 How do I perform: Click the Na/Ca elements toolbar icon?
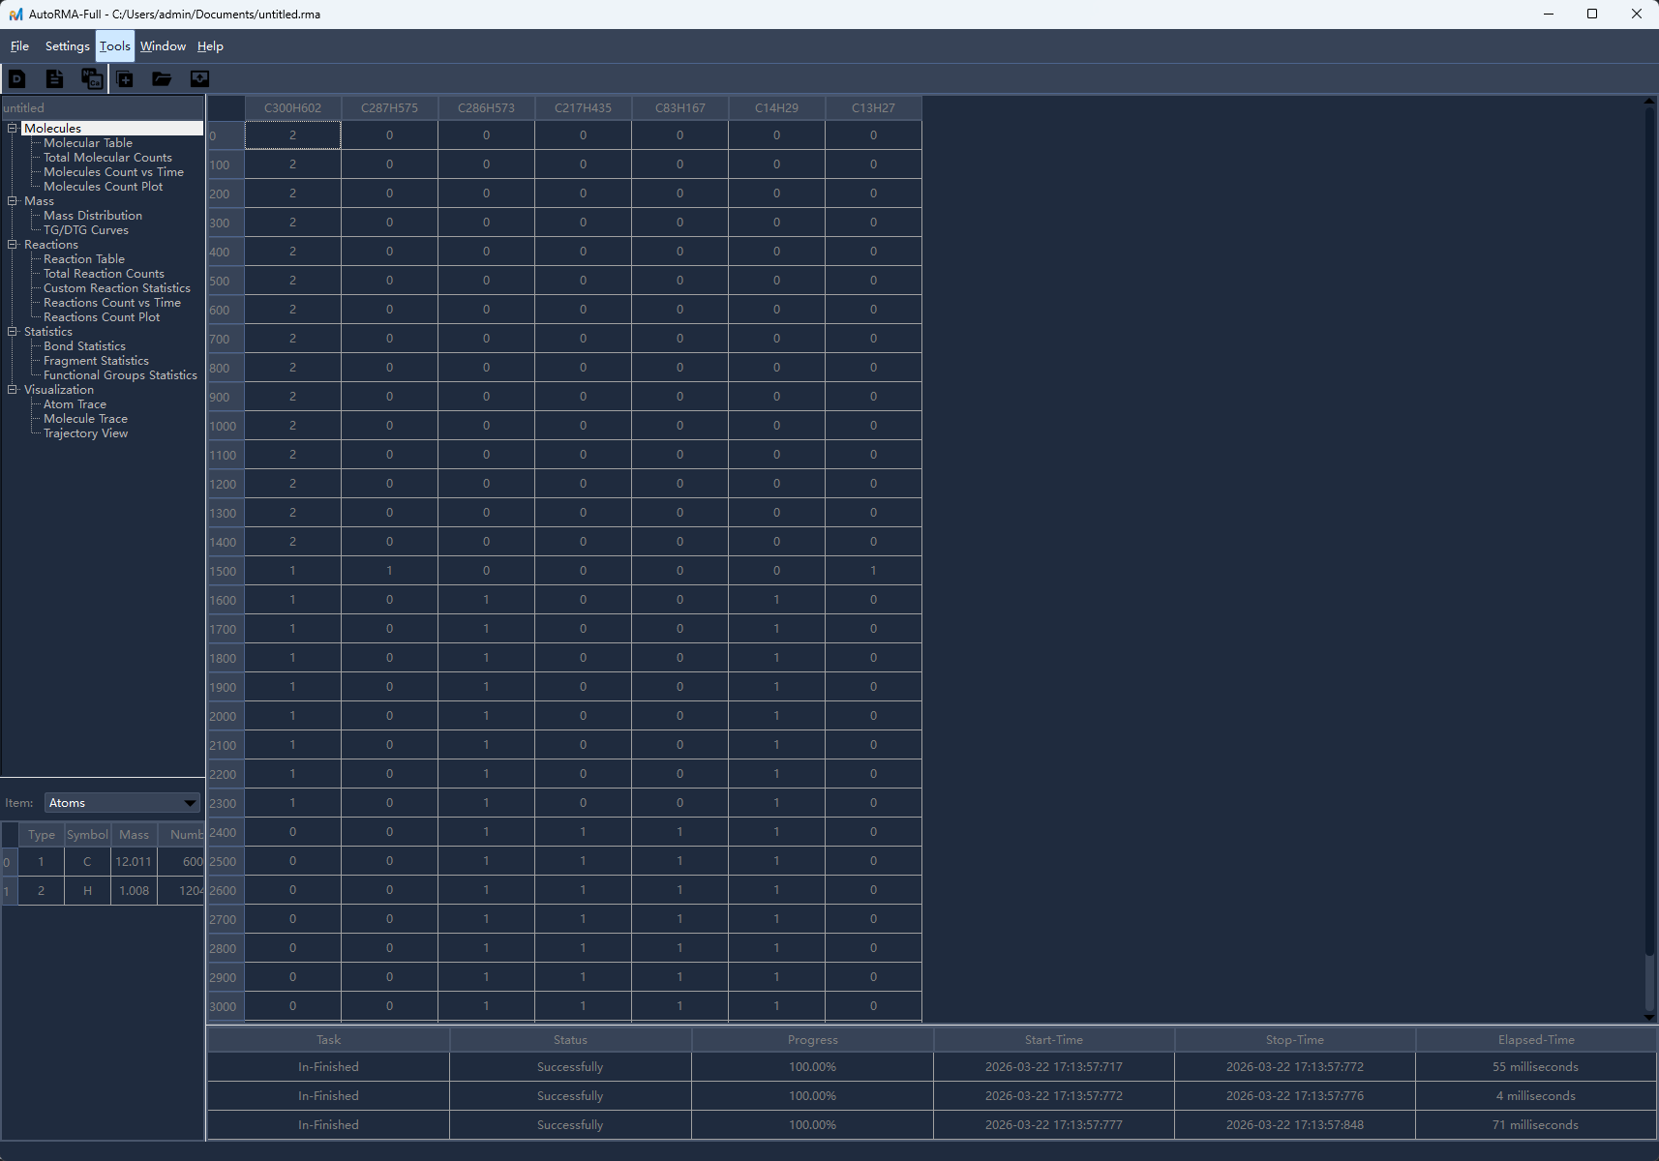coord(91,79)
